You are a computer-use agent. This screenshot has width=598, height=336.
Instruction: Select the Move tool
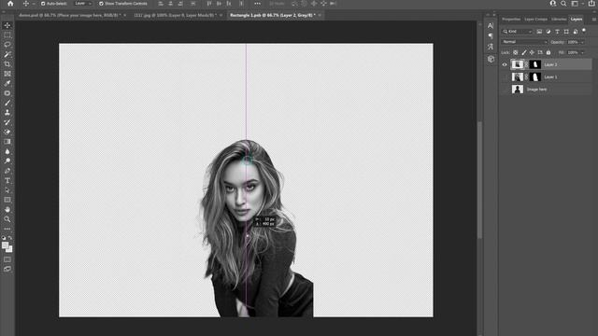pos(7,25)
